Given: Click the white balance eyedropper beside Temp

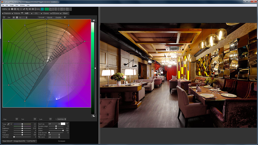Looking at the screenshot, I should pyautogui.click(x=8, y=124).
